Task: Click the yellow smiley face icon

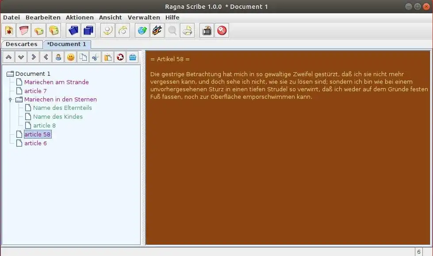Action: 71,57
